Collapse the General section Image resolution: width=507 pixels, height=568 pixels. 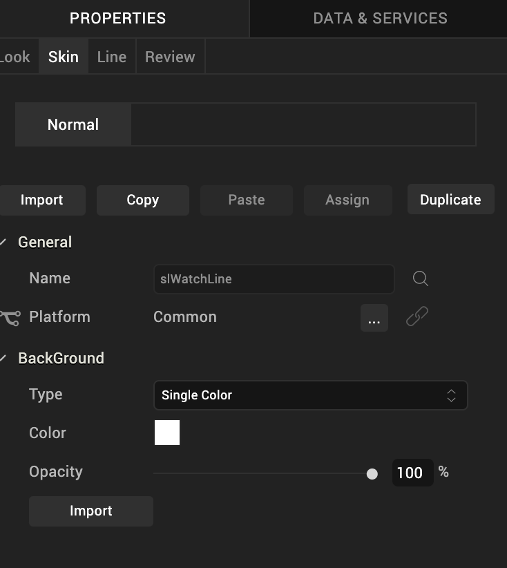3,242
